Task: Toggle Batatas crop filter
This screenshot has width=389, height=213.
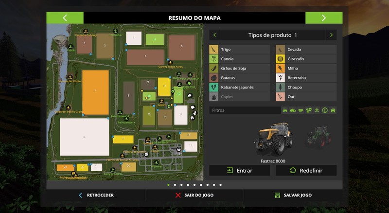Action: pos(239,78)
